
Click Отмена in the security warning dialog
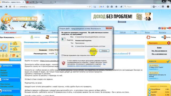104,51
